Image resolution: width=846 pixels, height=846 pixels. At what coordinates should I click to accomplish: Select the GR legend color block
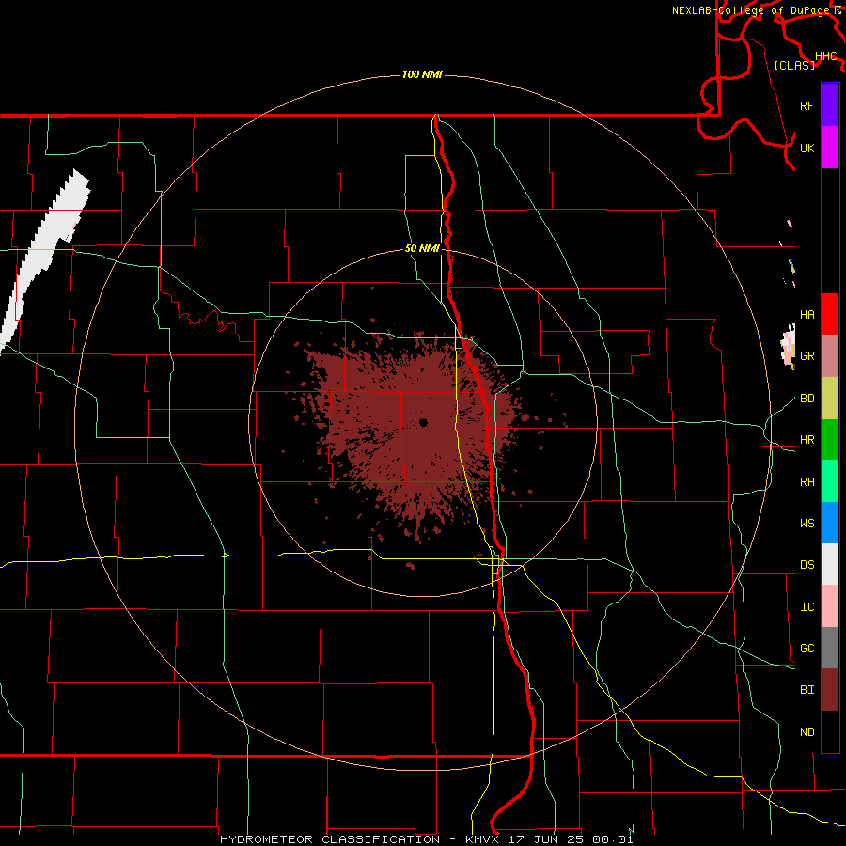pos(830,355)
